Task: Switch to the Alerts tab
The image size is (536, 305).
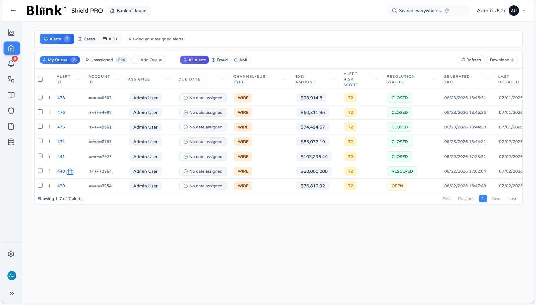Action: click(57, 39)
